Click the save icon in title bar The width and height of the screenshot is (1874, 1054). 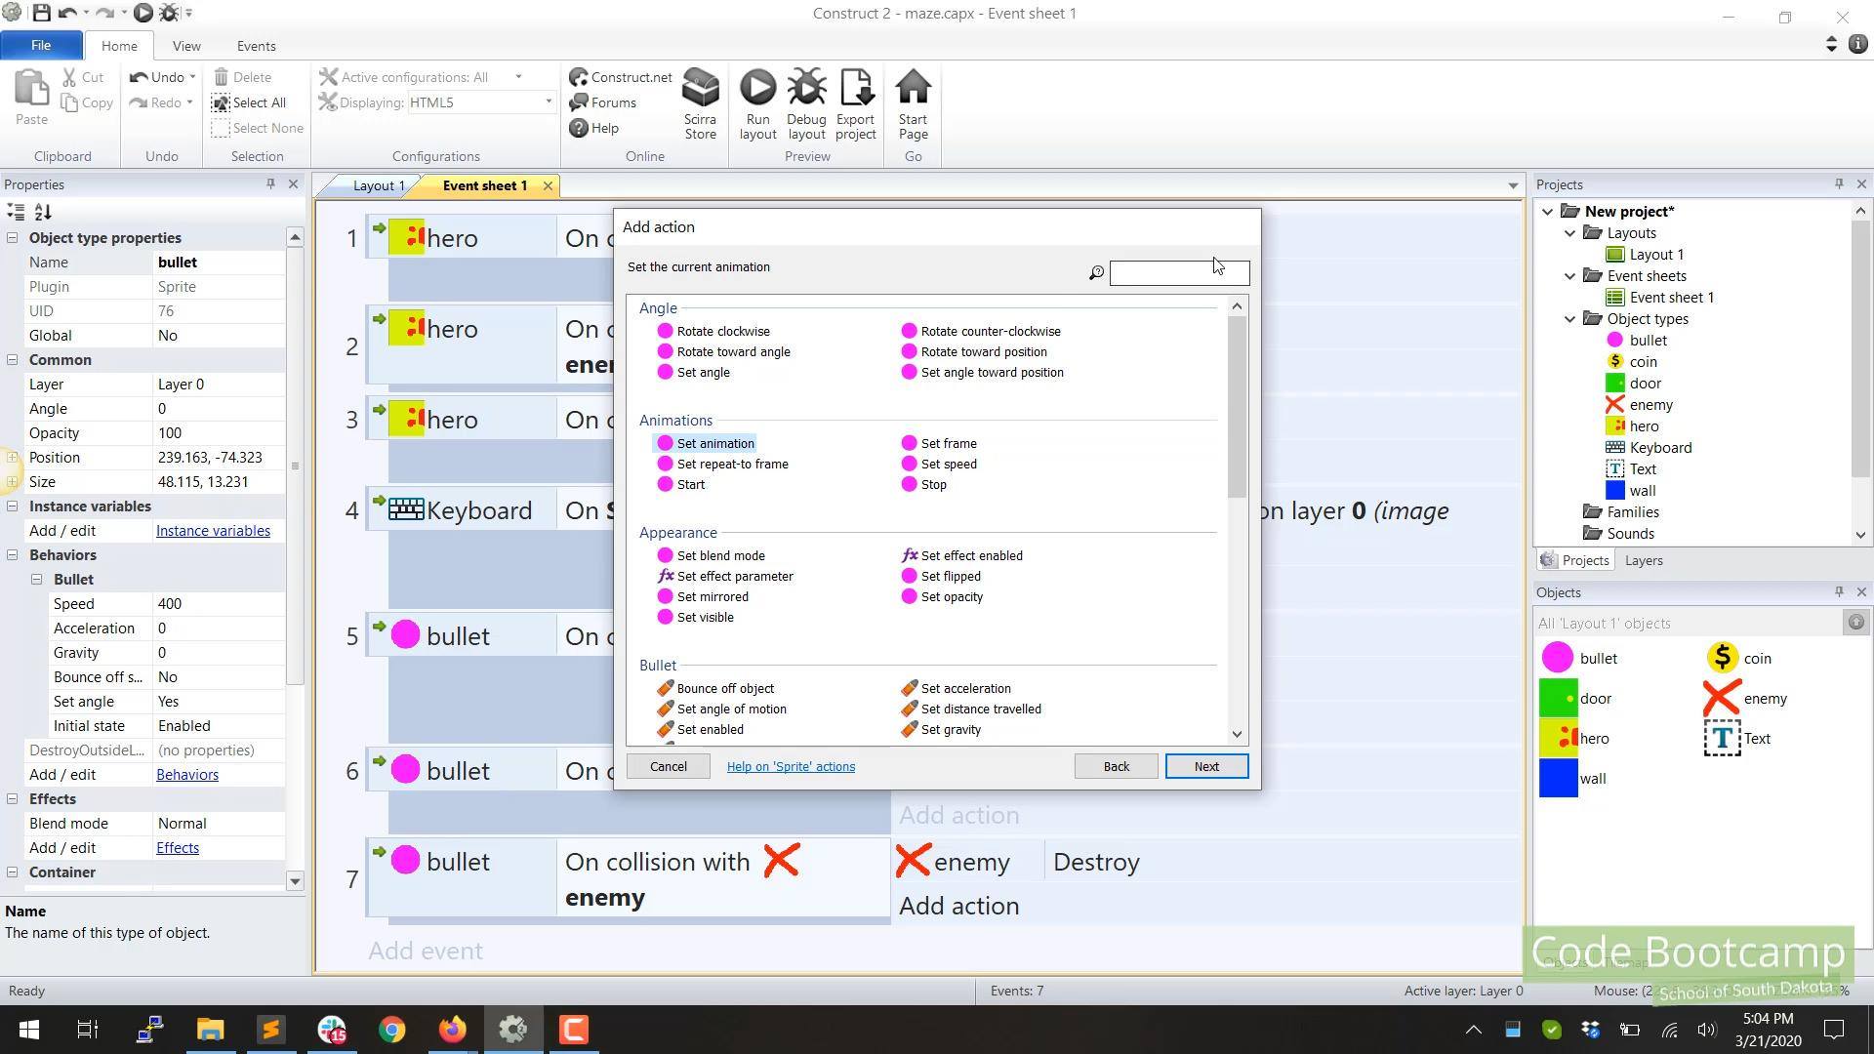pos(41,13)
